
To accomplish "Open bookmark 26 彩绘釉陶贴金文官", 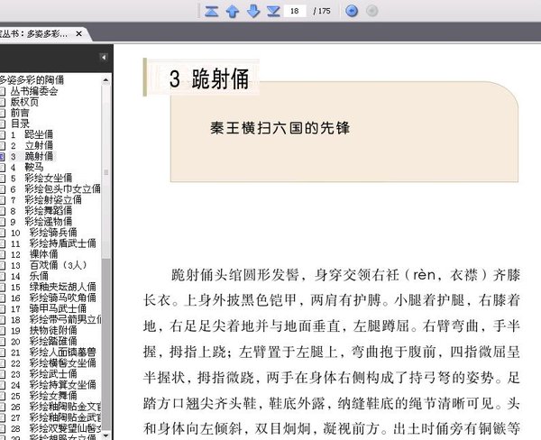I will (56, 407).
